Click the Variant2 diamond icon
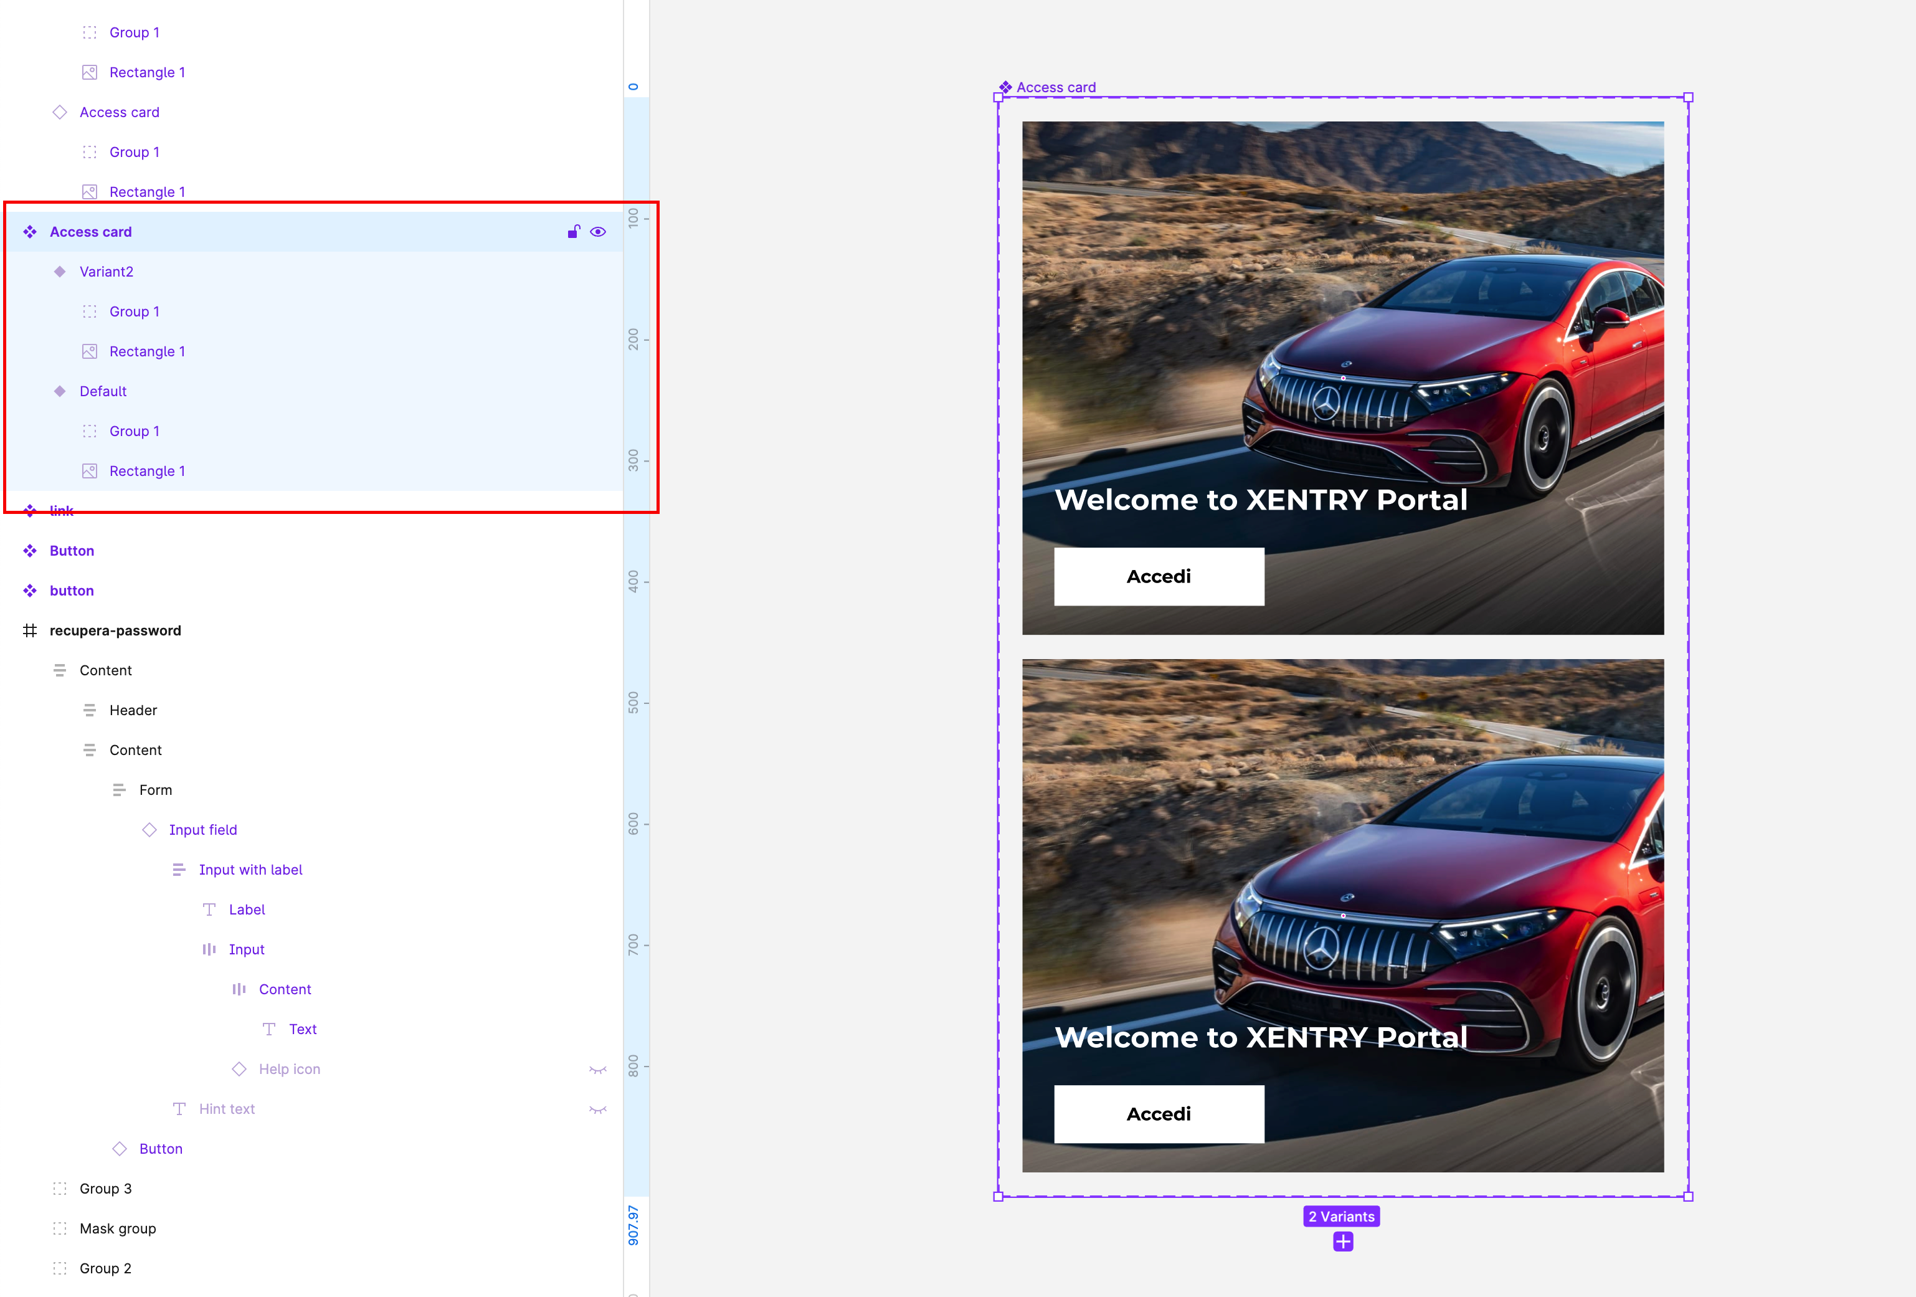Screen dimensions: 1916x1297 point(59,271)
